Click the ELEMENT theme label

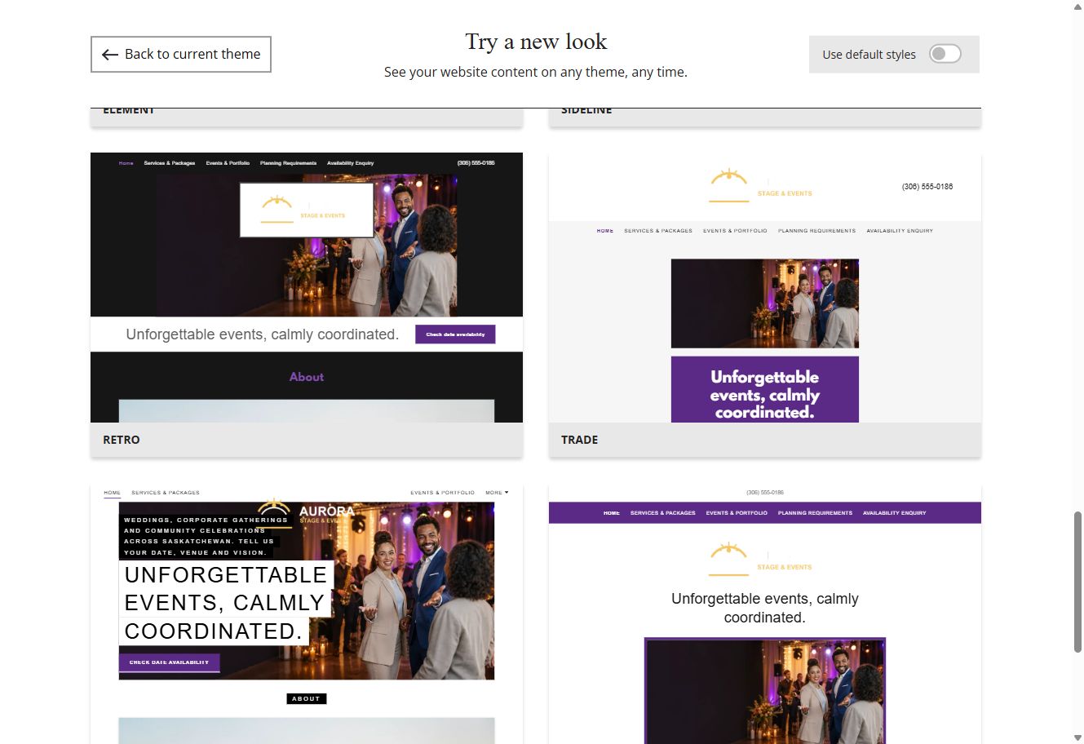click(x=128, y=110)
